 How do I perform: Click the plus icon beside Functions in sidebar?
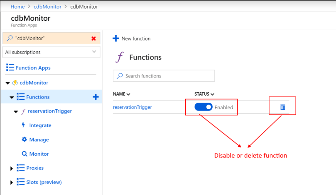coord(96,97)
